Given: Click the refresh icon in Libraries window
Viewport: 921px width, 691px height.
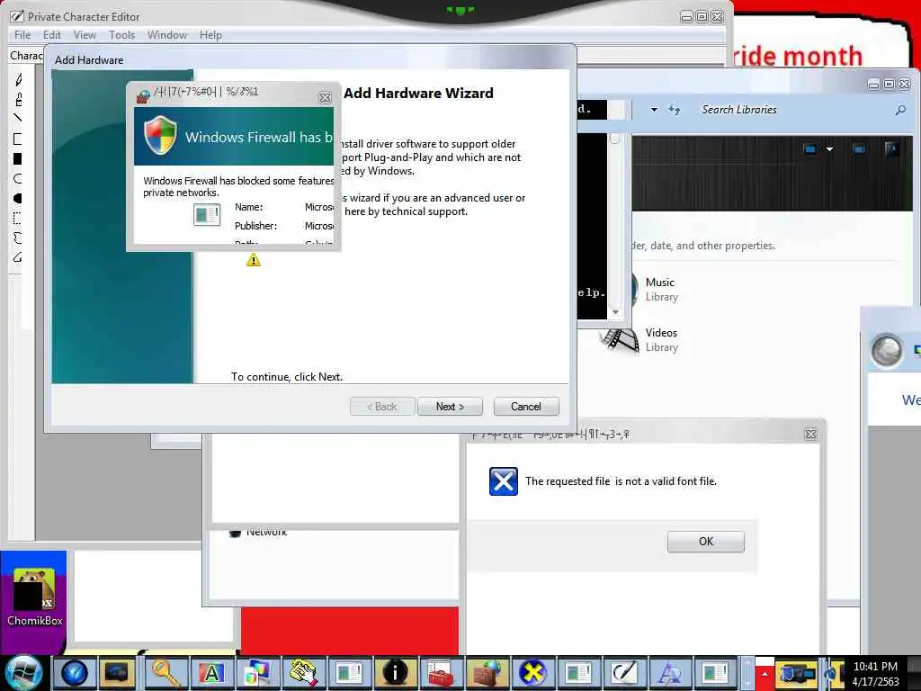Looking at the screenshot, I should tap(675, 110).
